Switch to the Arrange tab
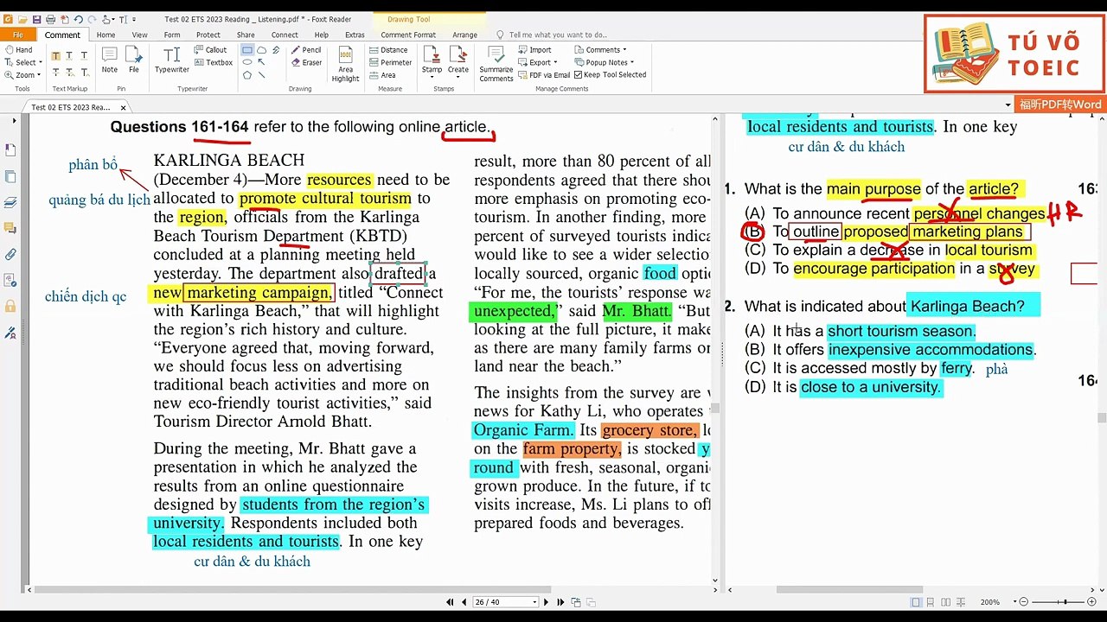Screen dimensions: 1107x622 (464, 35)
